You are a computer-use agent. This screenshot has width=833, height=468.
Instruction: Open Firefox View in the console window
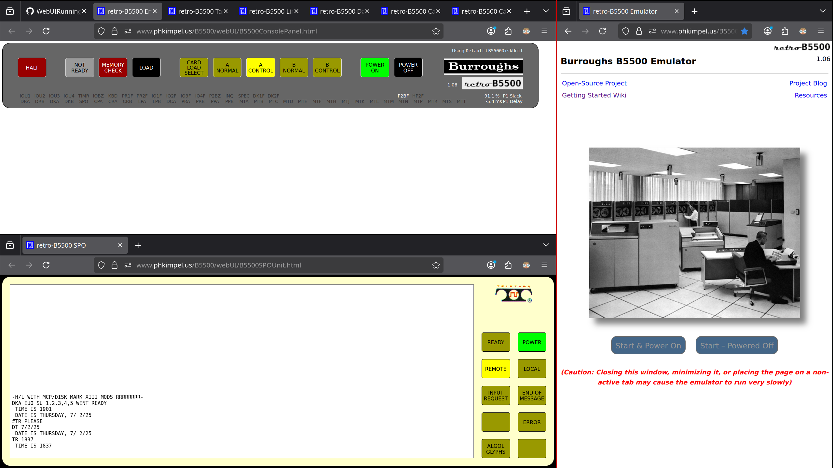(x=10, y=11)
